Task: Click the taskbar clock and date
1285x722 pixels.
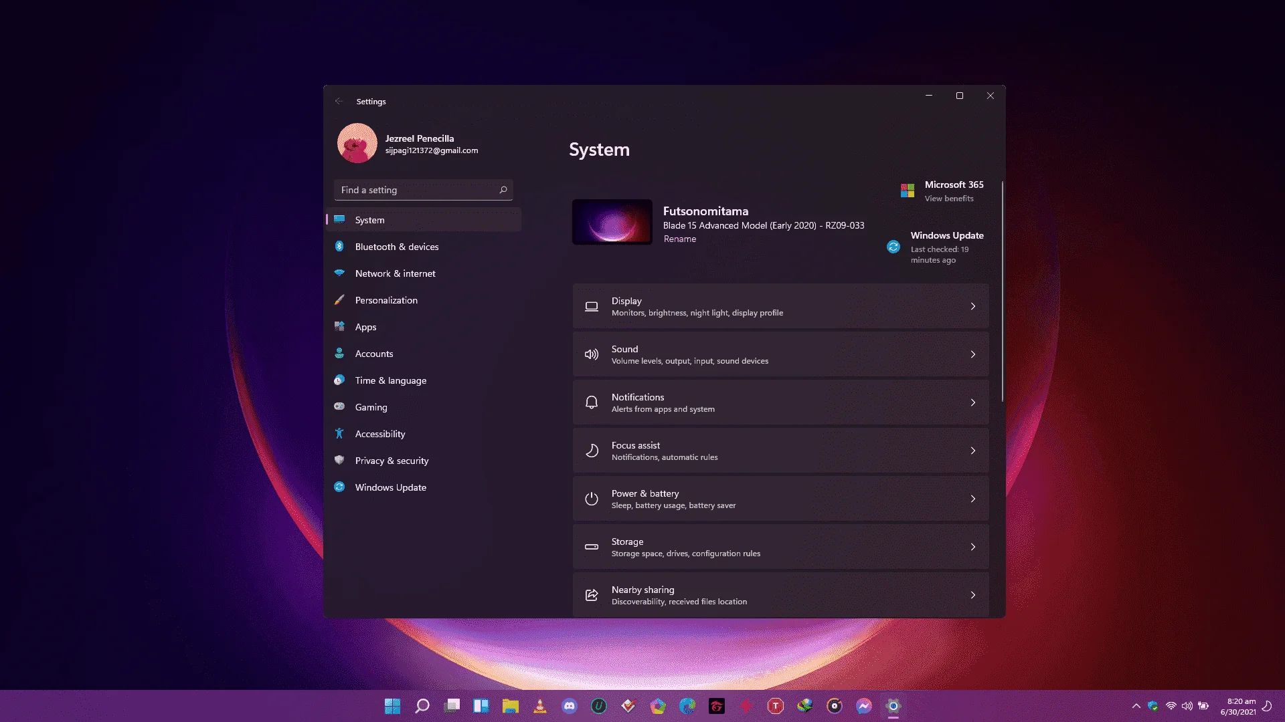Action: tap(1237, 707)
